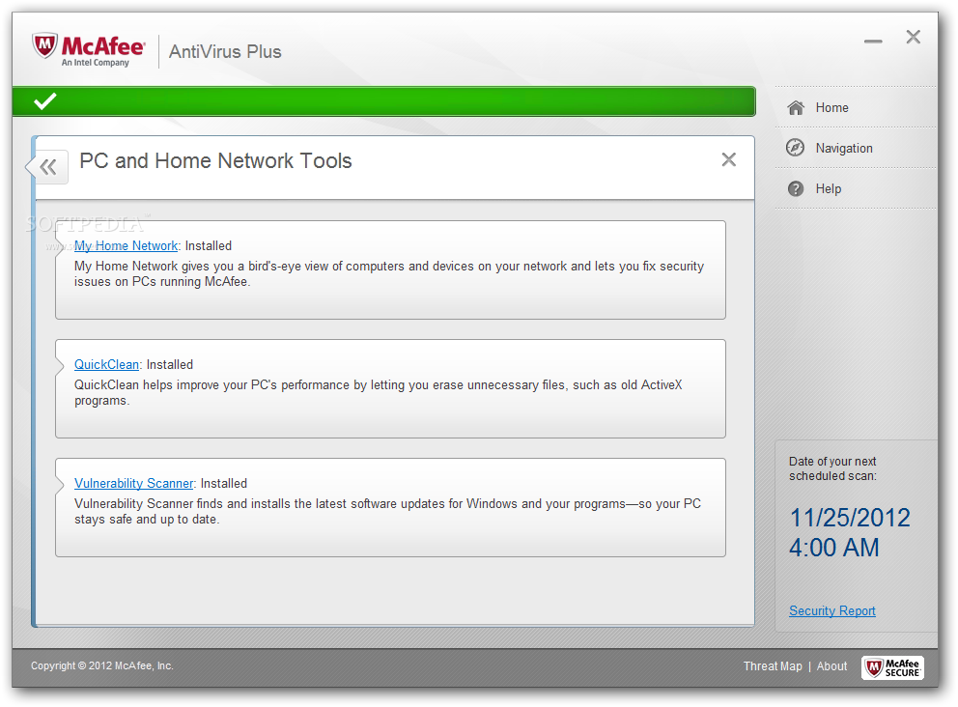Screen dimensions: 958x707
Task: Click the AntiVirus Plus product title
Action: pos(225,52)
